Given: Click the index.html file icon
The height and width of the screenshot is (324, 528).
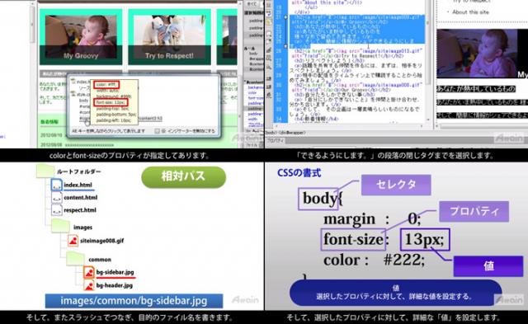Looking at the screenshot, I should coord(57,185).
